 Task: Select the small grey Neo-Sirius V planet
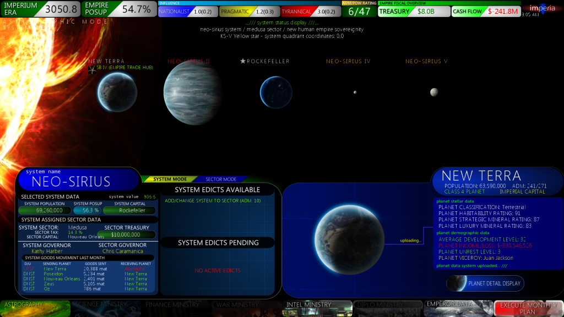pos(434,92)
